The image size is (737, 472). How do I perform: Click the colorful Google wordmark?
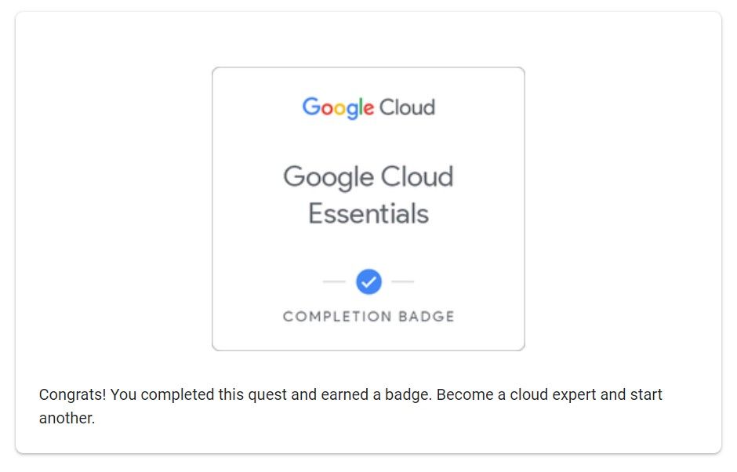338,108
